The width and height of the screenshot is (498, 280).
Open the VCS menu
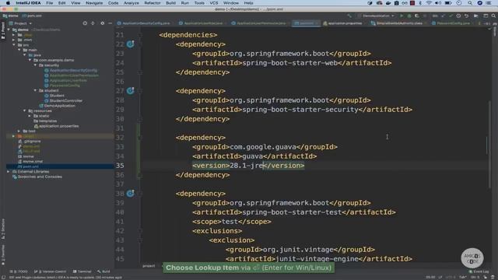click(214, 3)
